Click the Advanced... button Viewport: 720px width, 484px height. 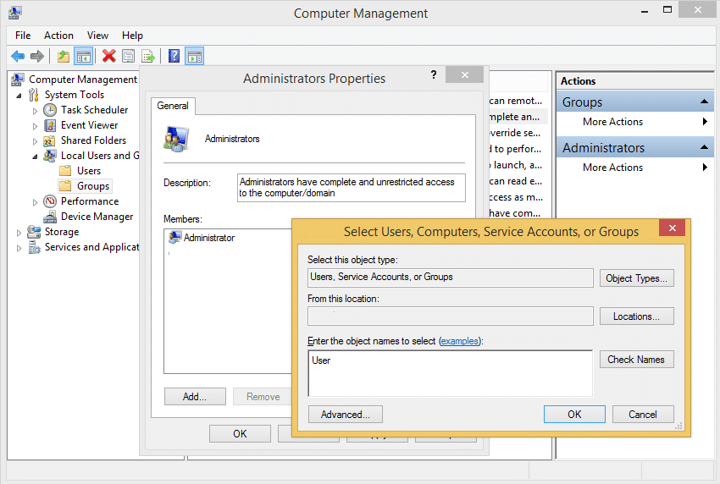tap(346, 415)
